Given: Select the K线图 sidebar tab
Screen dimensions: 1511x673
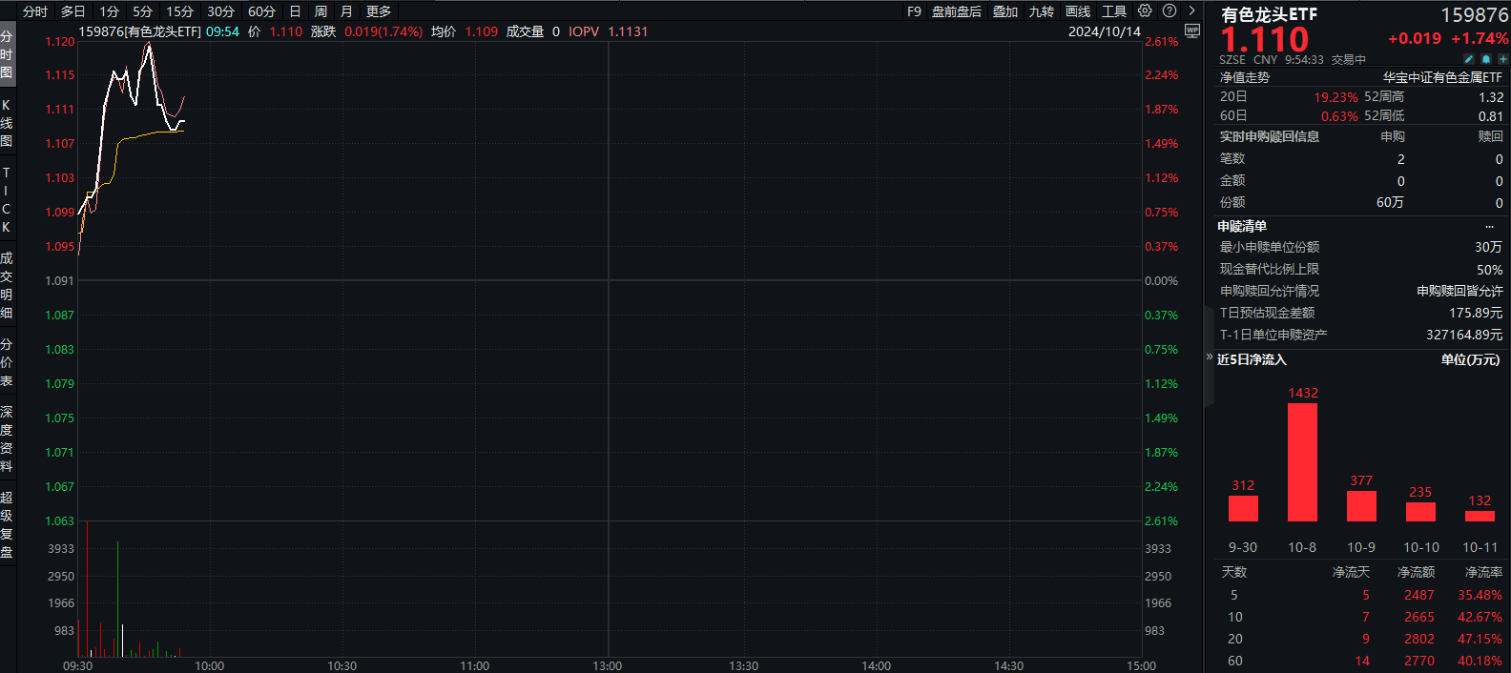Looking at the screenshot, I should coord(7,123).
